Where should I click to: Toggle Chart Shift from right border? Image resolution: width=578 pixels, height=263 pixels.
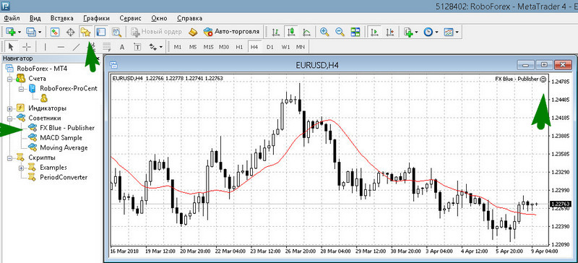(x=390, y=32)
